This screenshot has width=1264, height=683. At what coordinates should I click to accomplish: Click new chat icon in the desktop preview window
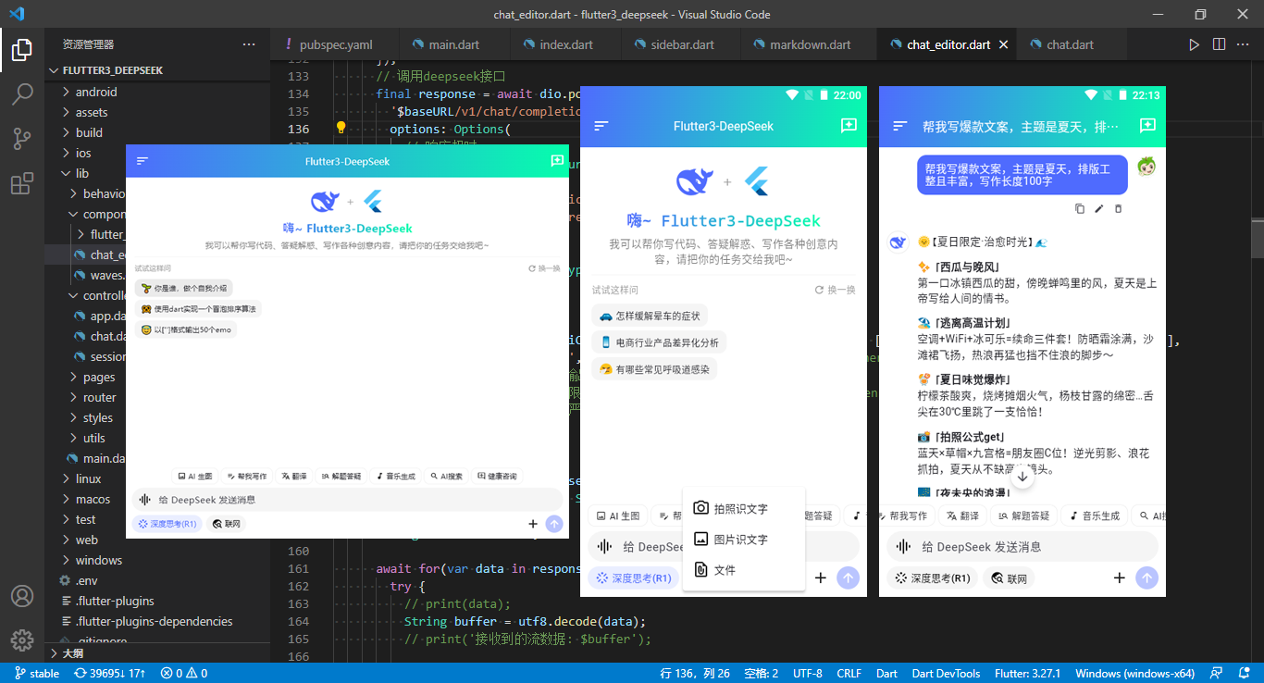(557, 161)
